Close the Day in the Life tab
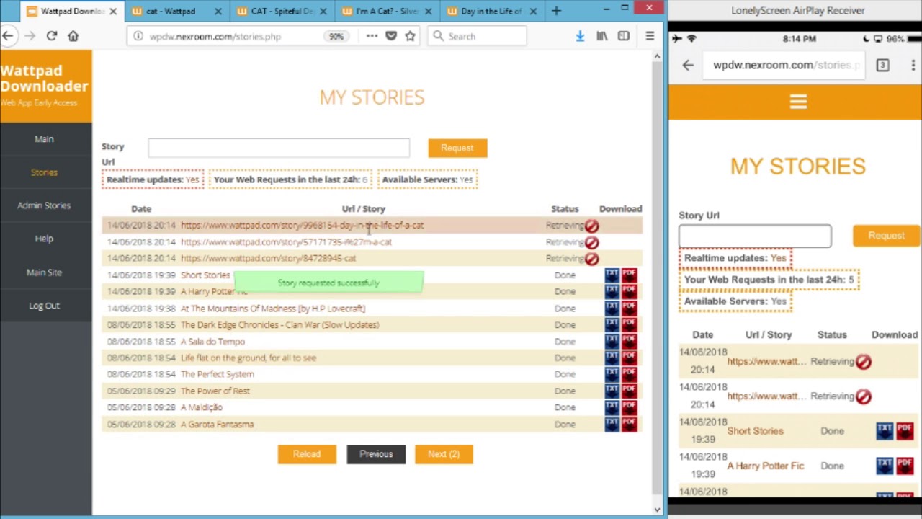The width and height of the screenshot is (922, 519). coord(533,11)
